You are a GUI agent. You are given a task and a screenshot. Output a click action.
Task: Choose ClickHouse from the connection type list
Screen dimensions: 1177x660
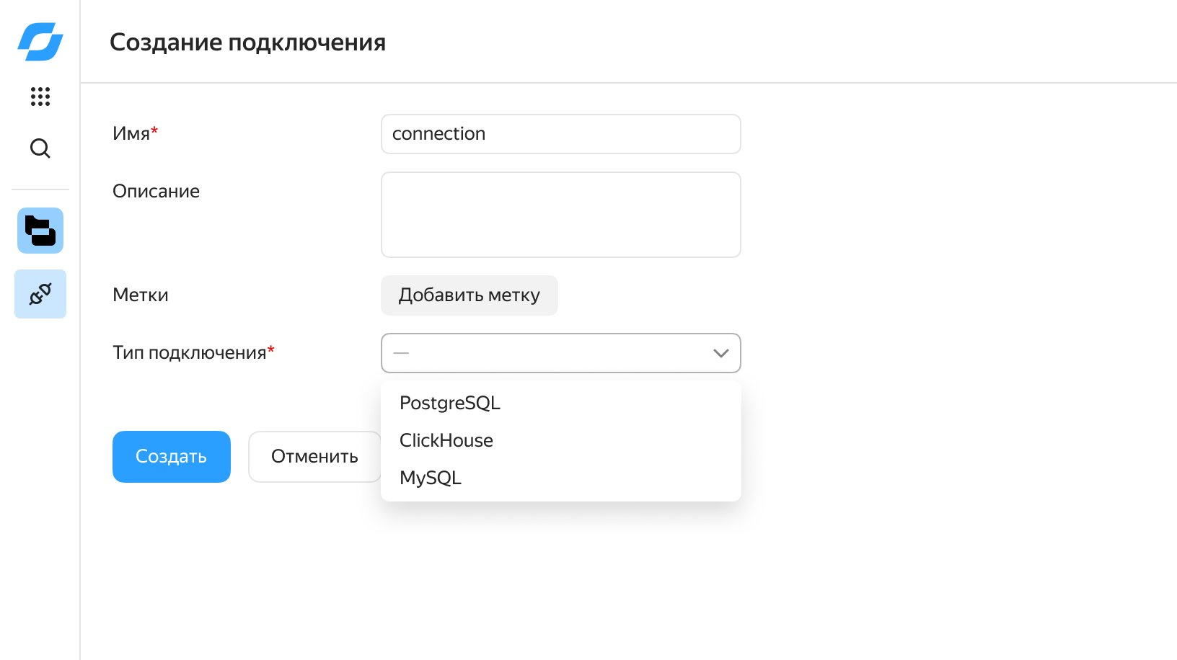pos(446,440)
